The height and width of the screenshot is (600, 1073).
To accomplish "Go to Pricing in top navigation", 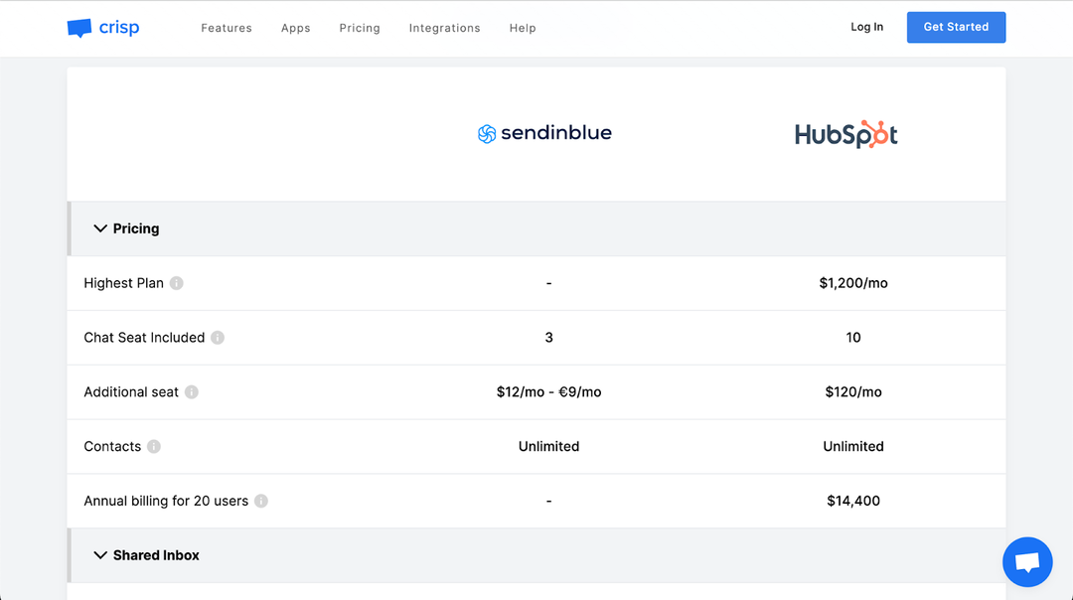I will (360, 28).
